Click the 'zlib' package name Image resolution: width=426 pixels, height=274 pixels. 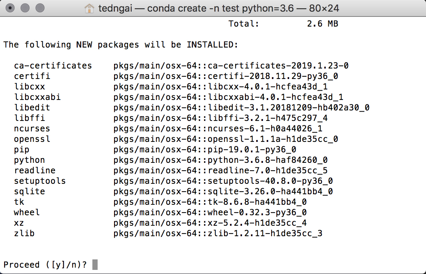[24, 233]
